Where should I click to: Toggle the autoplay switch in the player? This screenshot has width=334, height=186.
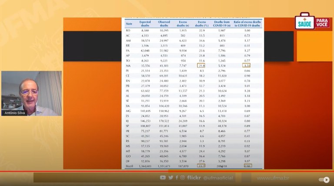(324, 179)
